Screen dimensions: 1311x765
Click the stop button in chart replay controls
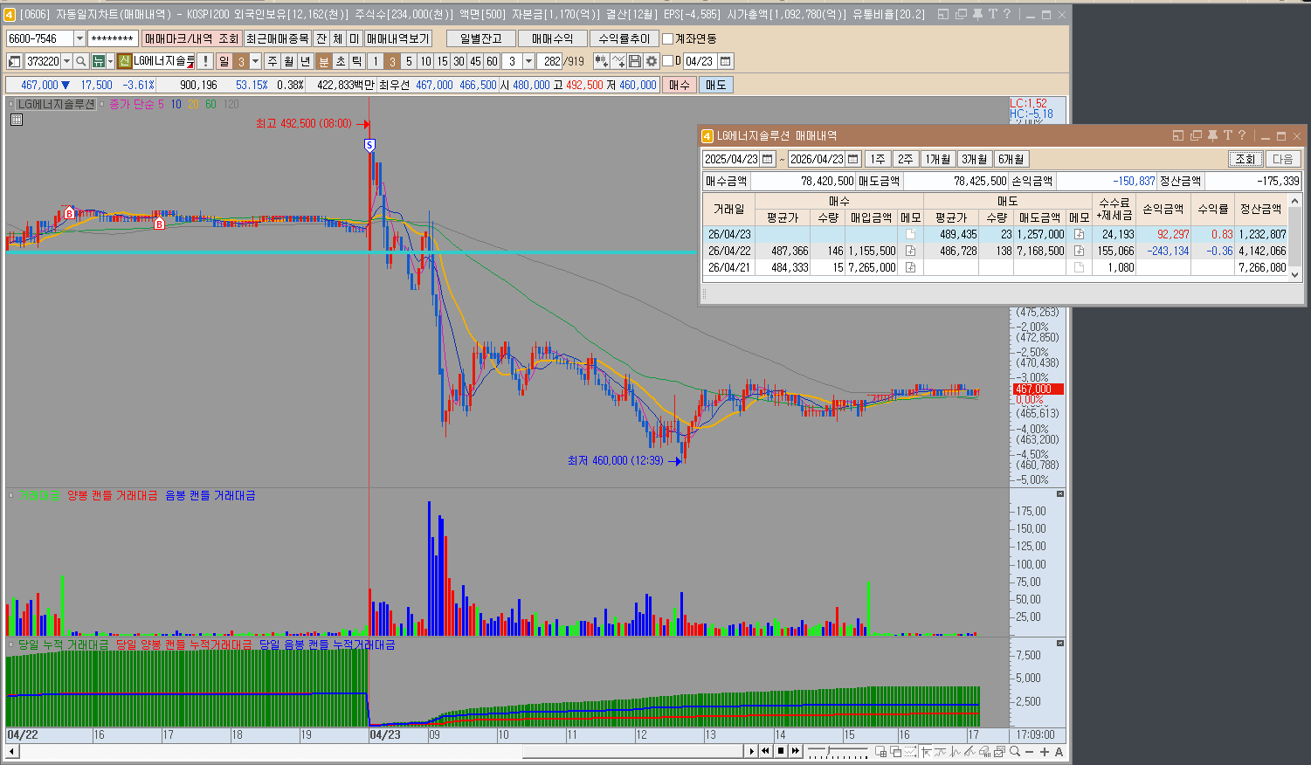tap(781, 751)
